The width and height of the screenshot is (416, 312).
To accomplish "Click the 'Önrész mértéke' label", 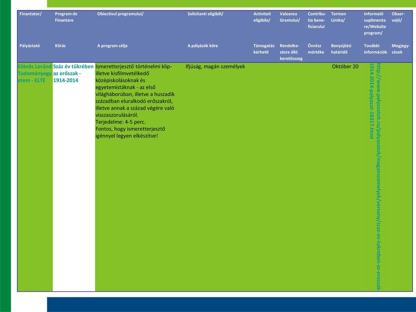I will pyautogui.click(x=316, y=49).
